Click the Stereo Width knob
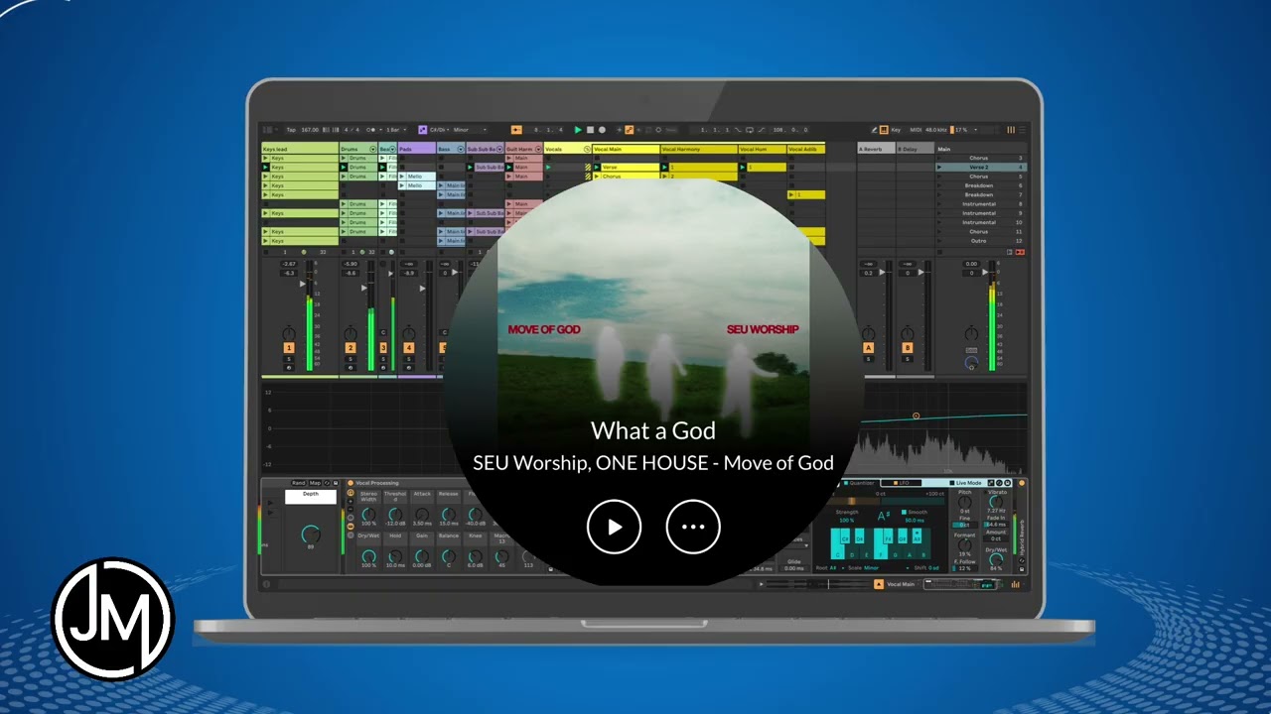This screenshot has width=1271, height=714. click(x=368, y=514)
